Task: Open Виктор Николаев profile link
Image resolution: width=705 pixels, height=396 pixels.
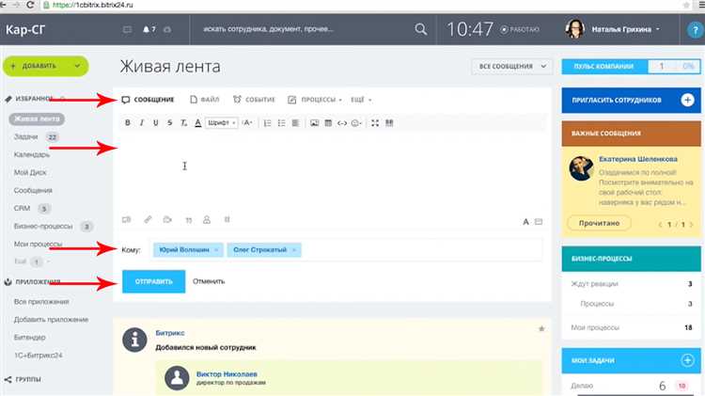Action: [227, 374]
